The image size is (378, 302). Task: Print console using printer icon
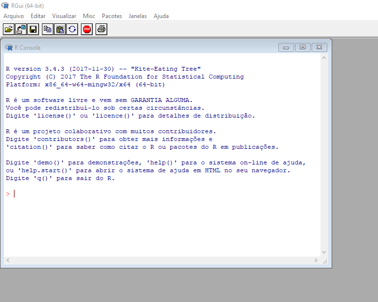tap(101, 29)
